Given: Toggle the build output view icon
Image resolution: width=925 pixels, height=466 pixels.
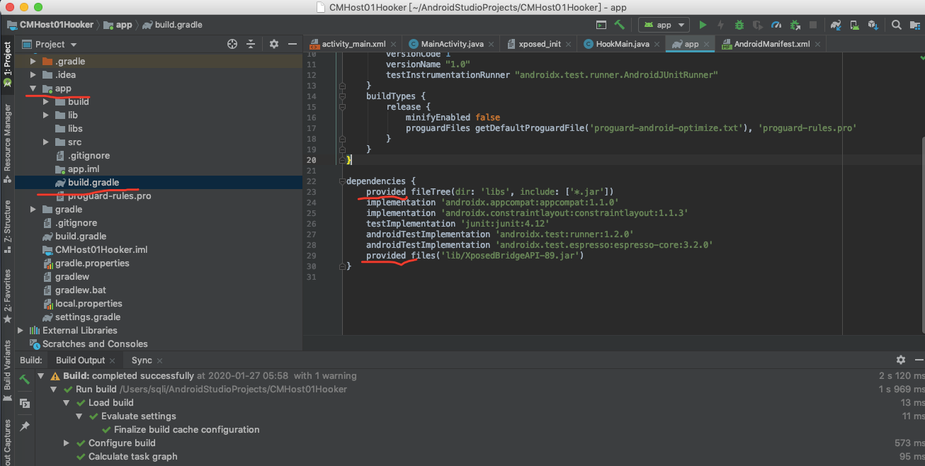Looking at the screenshot, I should [25, 403].
